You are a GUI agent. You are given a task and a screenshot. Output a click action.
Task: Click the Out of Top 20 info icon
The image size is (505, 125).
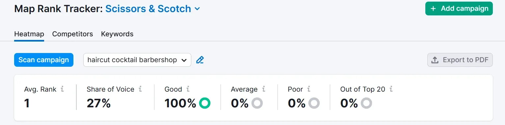(x=391, y=89)
